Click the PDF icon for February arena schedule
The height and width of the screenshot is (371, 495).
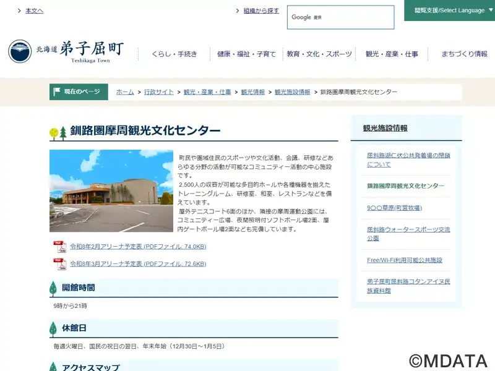(59, 247)
